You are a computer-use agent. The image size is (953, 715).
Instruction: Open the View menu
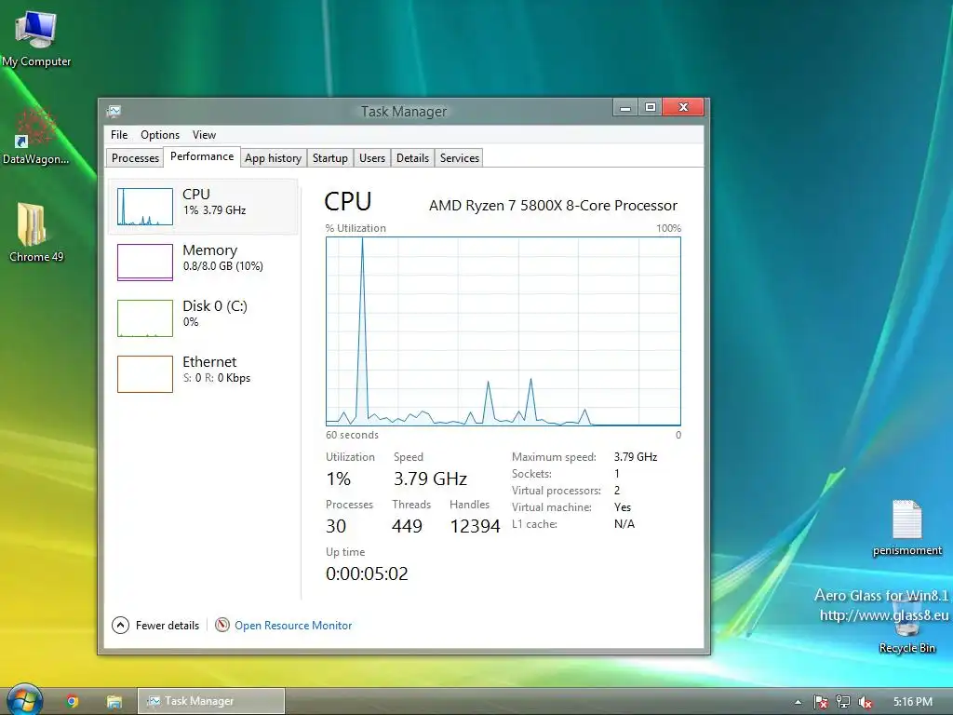tap(204, 135)
